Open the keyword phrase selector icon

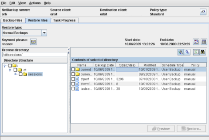tap(33, 42)
